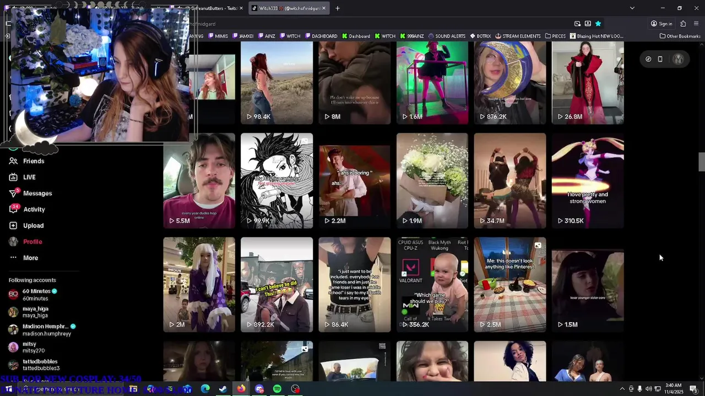The width and height of the screenshot is (705, 396).
Task: Open Madison Humphrey following account
Action: pyautogui.click(x=42, y=329)
